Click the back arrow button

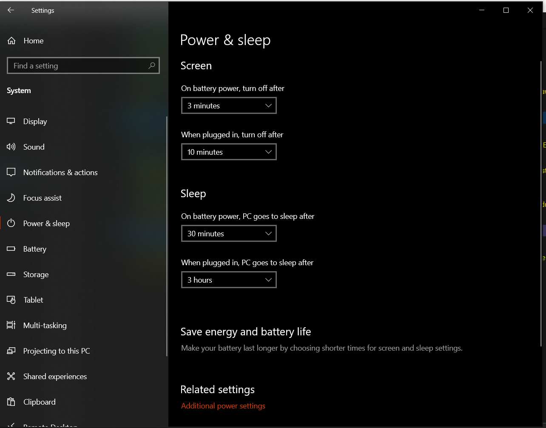click(x=10, y=10)
